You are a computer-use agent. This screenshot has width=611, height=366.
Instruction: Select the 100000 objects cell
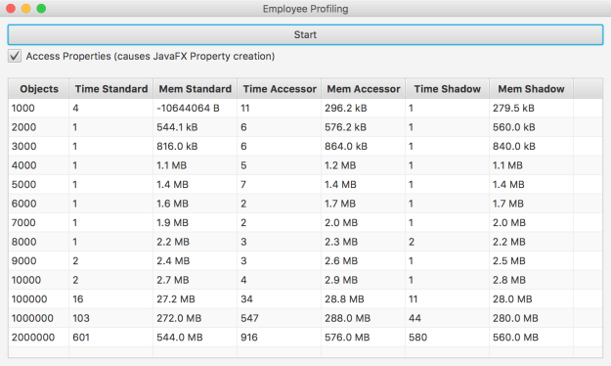coord(38,299)
